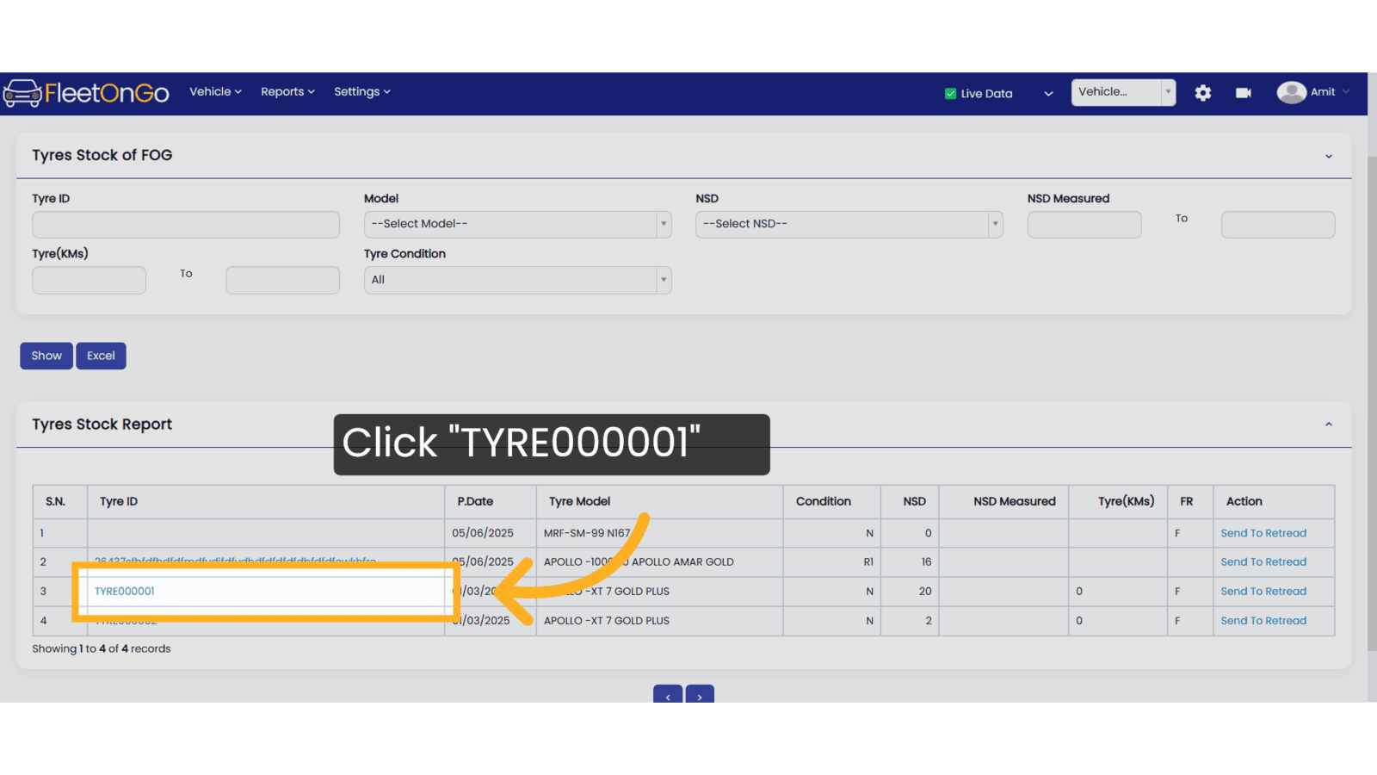Open the Amit account menu
The height and width of the screenshot is (775, 1377).
click(1329, 92)
